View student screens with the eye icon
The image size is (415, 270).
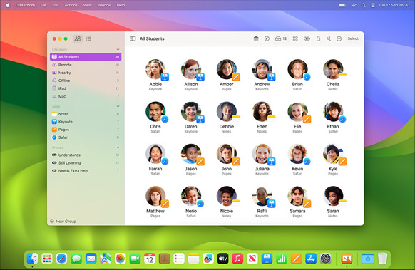point(307,38)
